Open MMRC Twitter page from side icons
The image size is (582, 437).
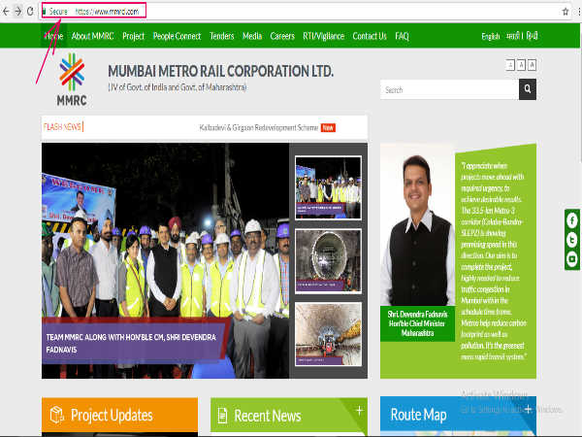(x=573, y=241)
